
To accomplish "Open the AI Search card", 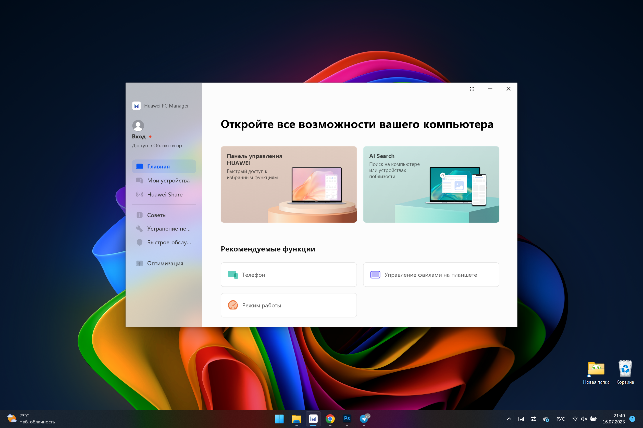I will point(431,184).
